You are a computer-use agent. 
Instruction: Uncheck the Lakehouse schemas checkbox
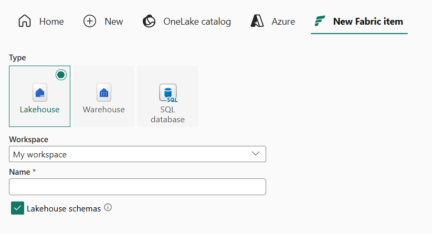pyautogui.click(x=18, y=208)
